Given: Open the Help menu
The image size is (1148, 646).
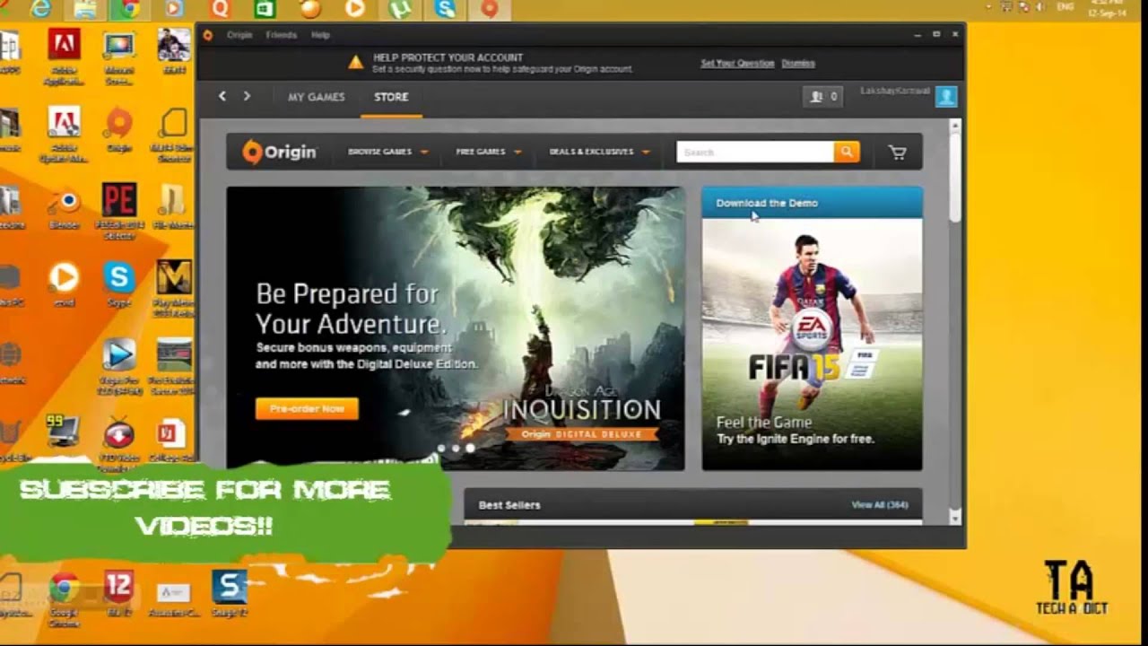Looking at the screenshot, I should pos(320,35).
